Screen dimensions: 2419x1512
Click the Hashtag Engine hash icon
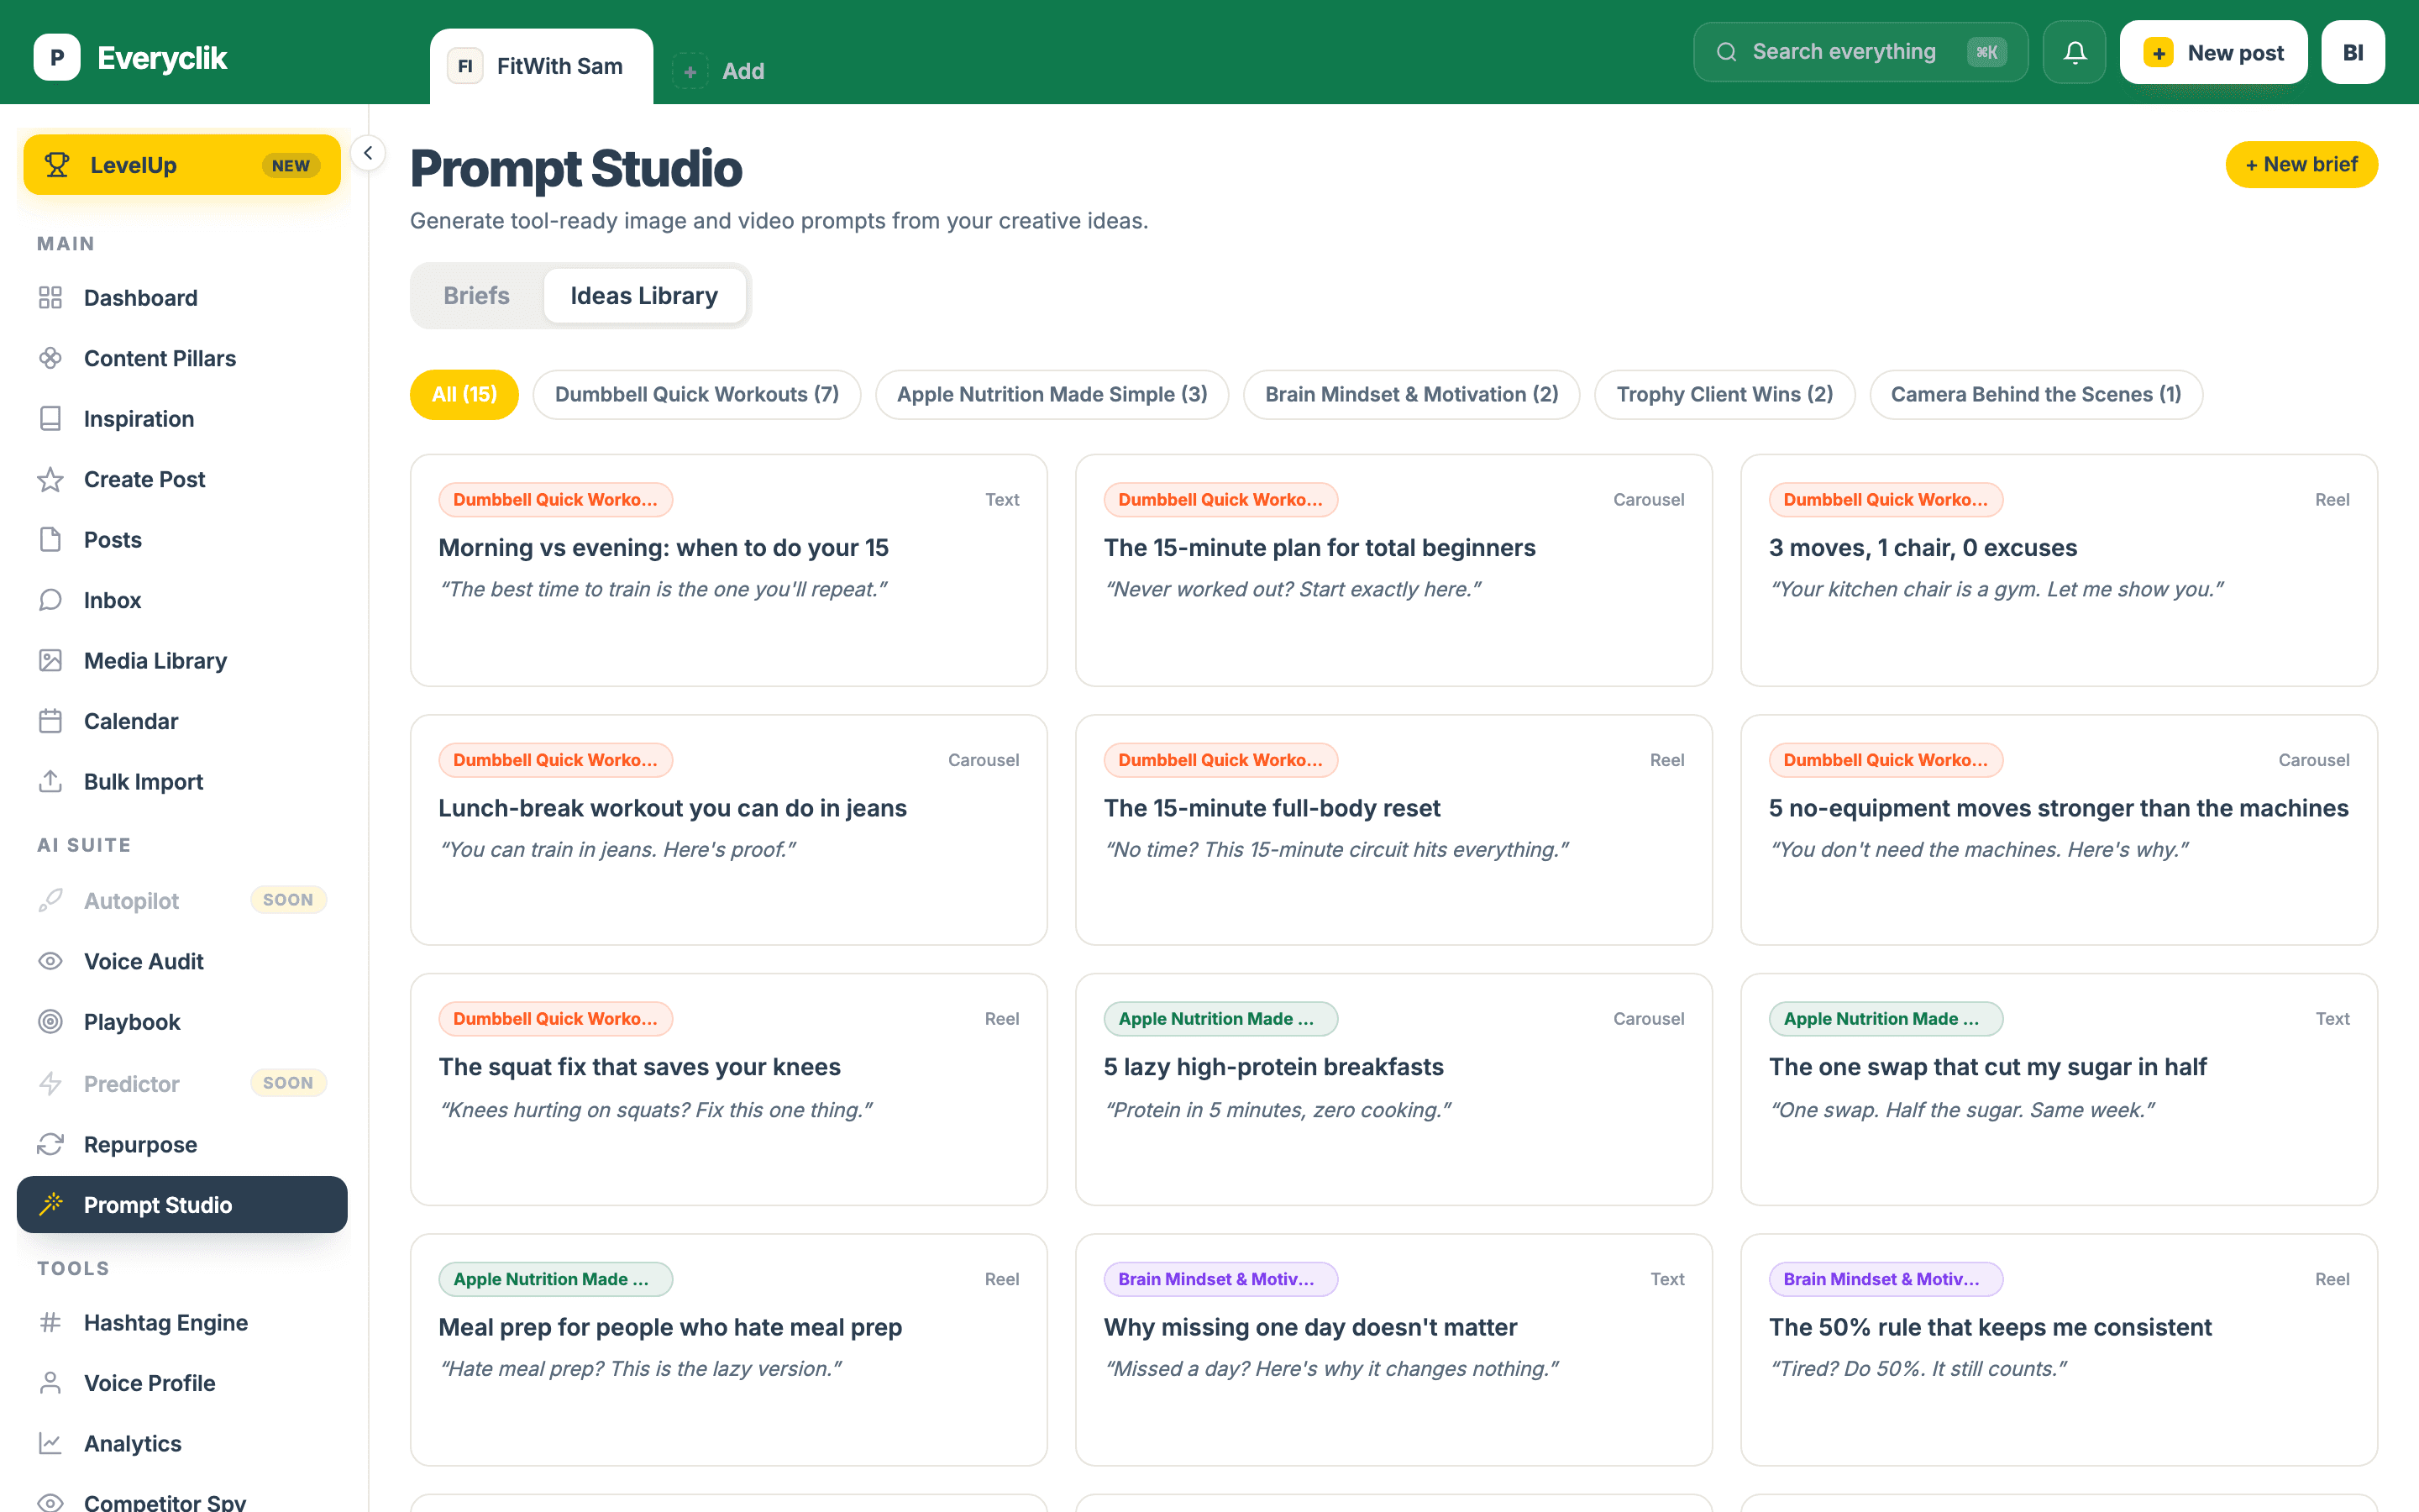[50, 1323]
